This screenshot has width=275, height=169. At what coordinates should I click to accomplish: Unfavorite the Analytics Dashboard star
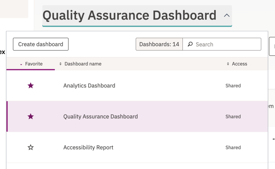click(31, 86)
